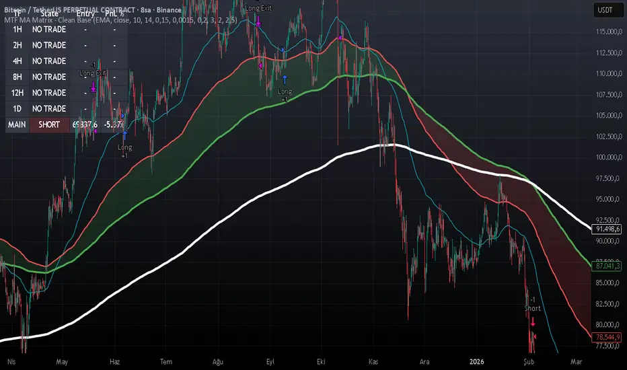Click the magenta Long Exit arrow overlapping the 12H row
The width and height of the screenshot is (627, 370).
click(x=93, y=87)
